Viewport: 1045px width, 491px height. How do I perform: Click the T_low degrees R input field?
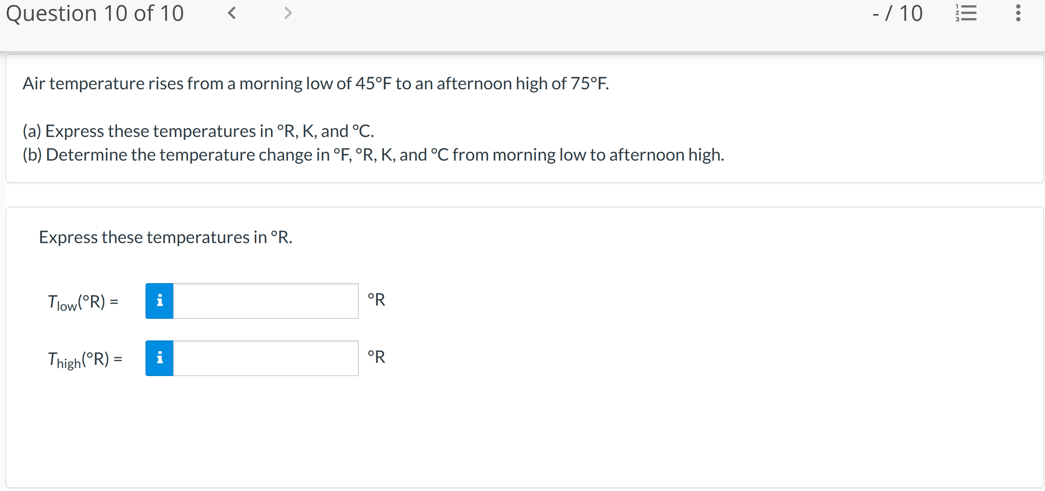[x=260, y=300]
